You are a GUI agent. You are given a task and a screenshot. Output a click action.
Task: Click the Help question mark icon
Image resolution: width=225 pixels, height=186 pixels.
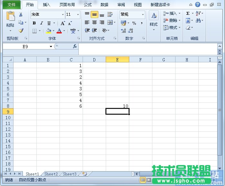tap(198, 4)
